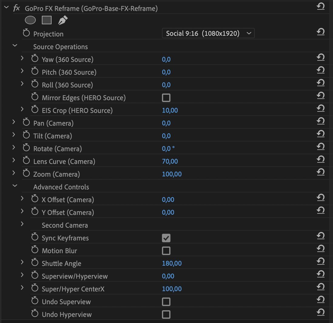Reset the Zoom (Camera) parameter

[321, 172]
